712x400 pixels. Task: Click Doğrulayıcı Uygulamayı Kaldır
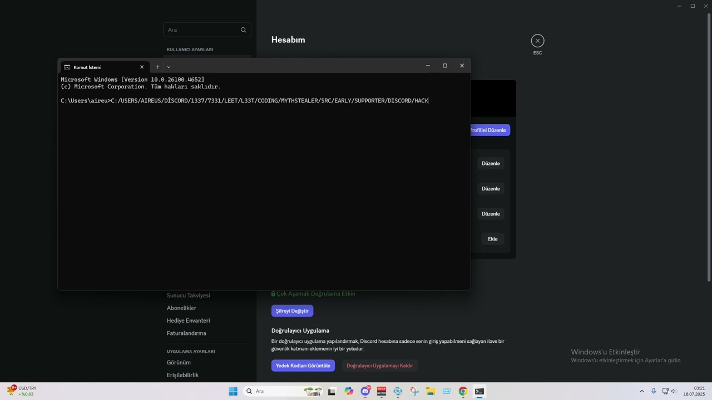380,366
